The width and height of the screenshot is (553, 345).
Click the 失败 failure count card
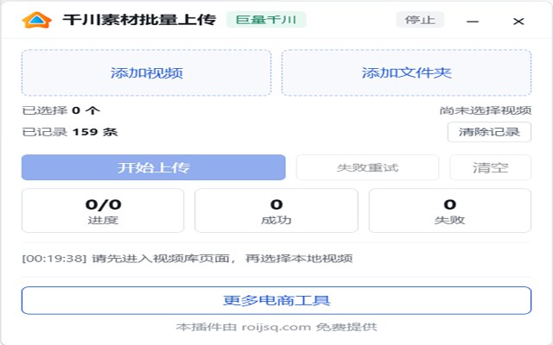450,210
